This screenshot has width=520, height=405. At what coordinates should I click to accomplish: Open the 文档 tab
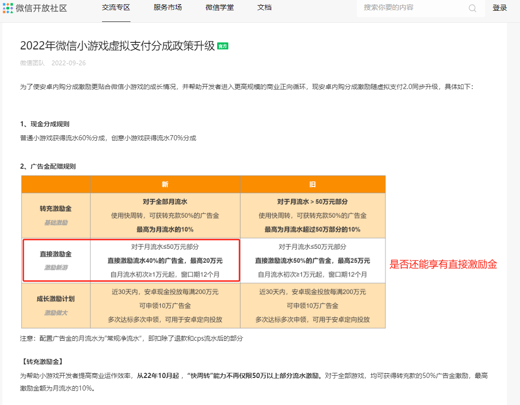(x=264, y=7)
